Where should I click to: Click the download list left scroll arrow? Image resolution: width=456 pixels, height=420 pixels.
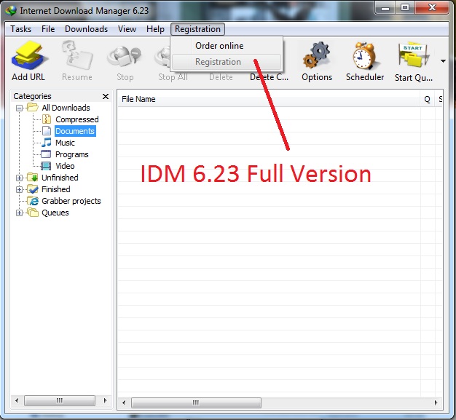(x=124, y=403)
